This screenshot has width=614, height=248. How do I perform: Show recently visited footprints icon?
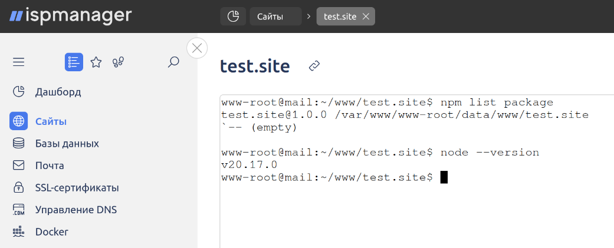coord(118,62)
